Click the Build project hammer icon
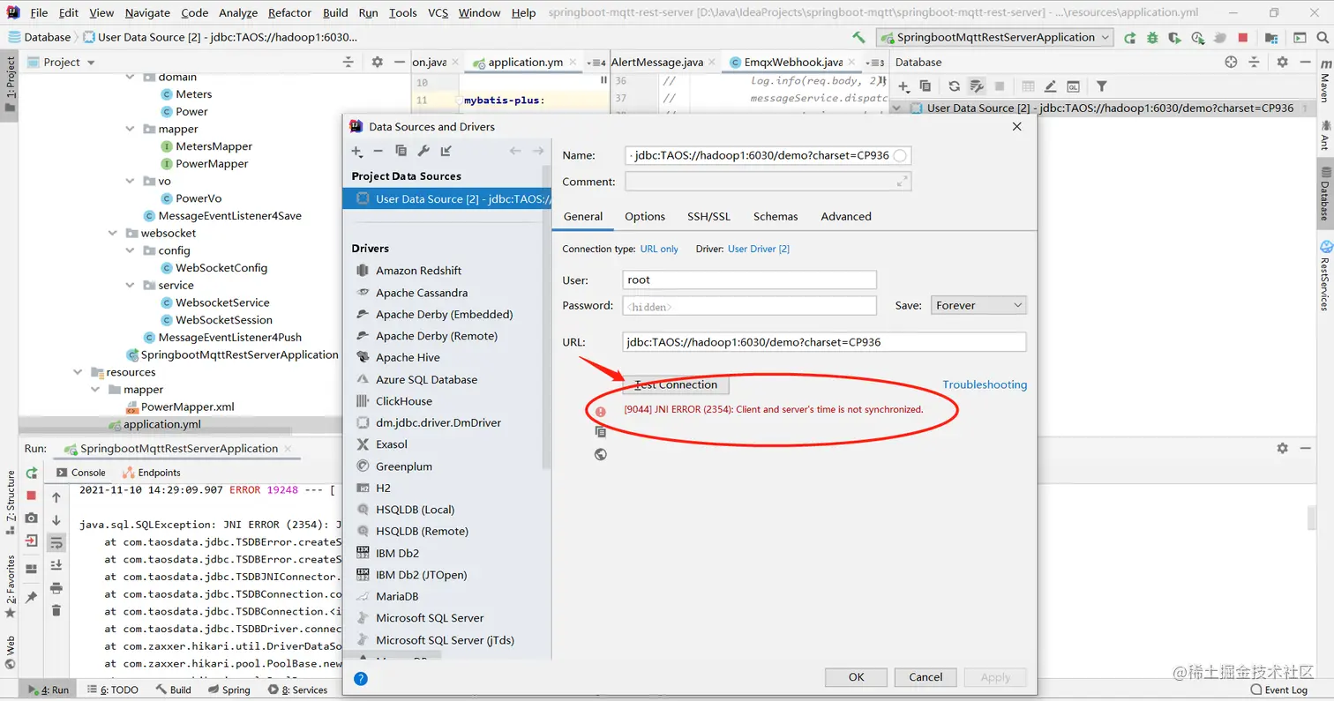Screen dimensions: 1334x701 tap(858, 38)
